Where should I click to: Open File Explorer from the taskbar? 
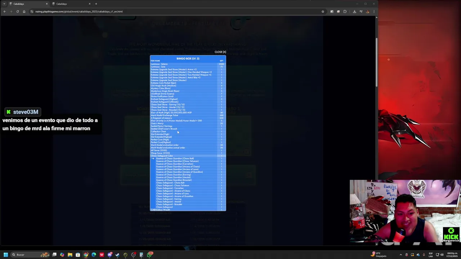coord(70,255)
